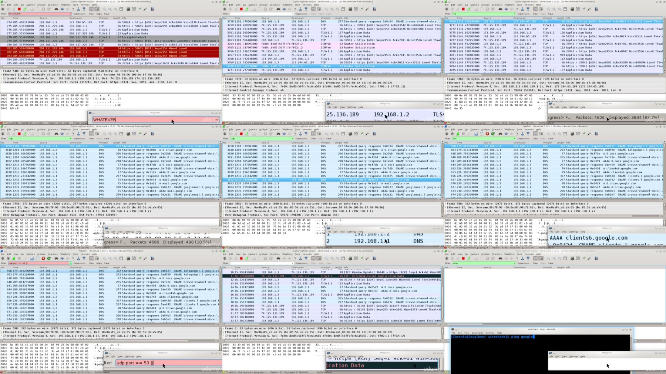Screen dimensions: 666x374
Task: Toggle packet colorizing in the icmp-filter window
Action: pos(535,259)
